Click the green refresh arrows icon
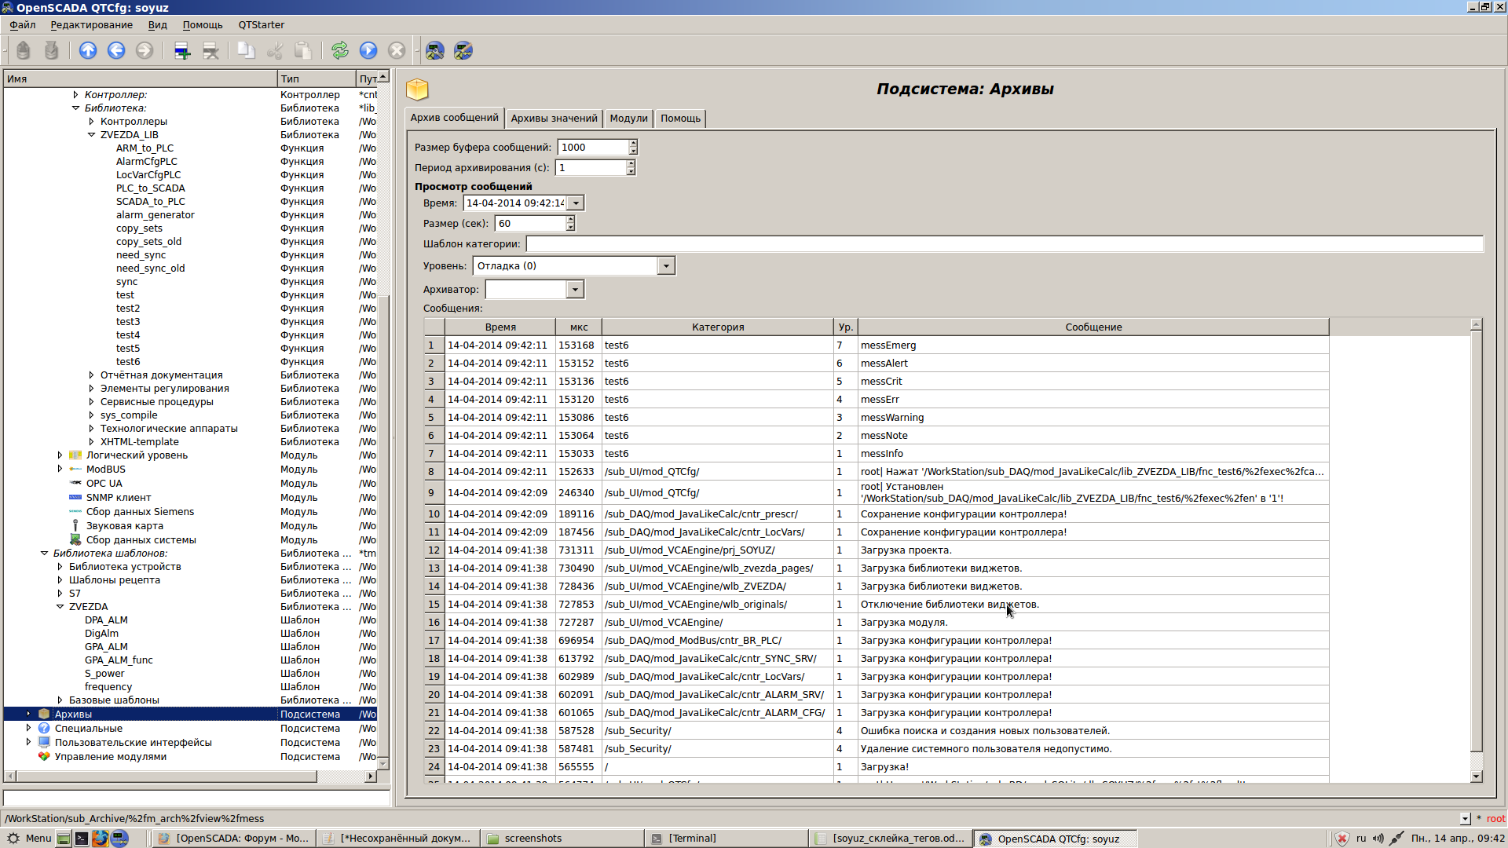1508x848 pixels. click(x=339, y=51)
